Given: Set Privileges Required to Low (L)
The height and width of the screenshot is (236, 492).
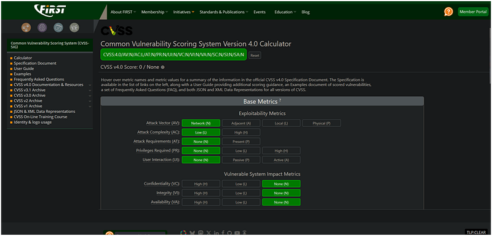Looking at the screenshot, I should (241, 151).
